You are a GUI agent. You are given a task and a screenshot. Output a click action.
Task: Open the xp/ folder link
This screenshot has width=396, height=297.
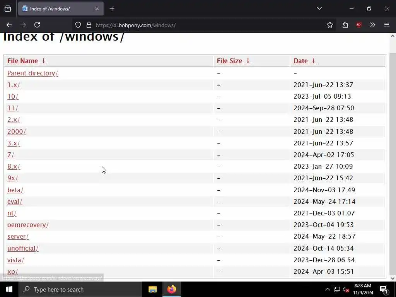[x=12, y=271]
